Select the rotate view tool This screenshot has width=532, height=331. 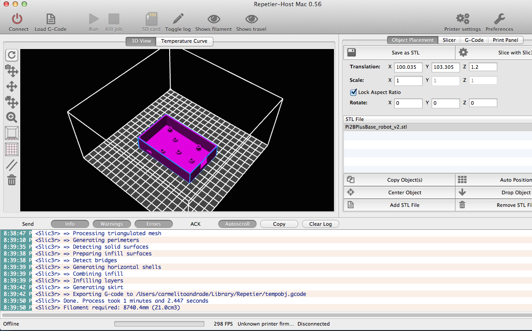pyautogui.click(x=12, y=55)
